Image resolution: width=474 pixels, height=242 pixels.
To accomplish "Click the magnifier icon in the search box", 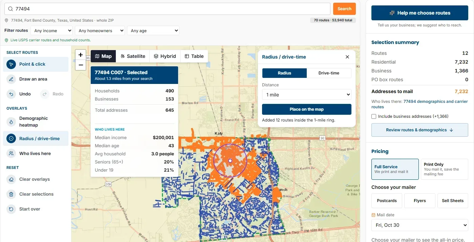I will 10,9.
